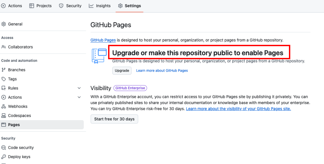The image size is (324, 164).
Task: Click the Rules icon in sidebar
Action: click(4, 88)
